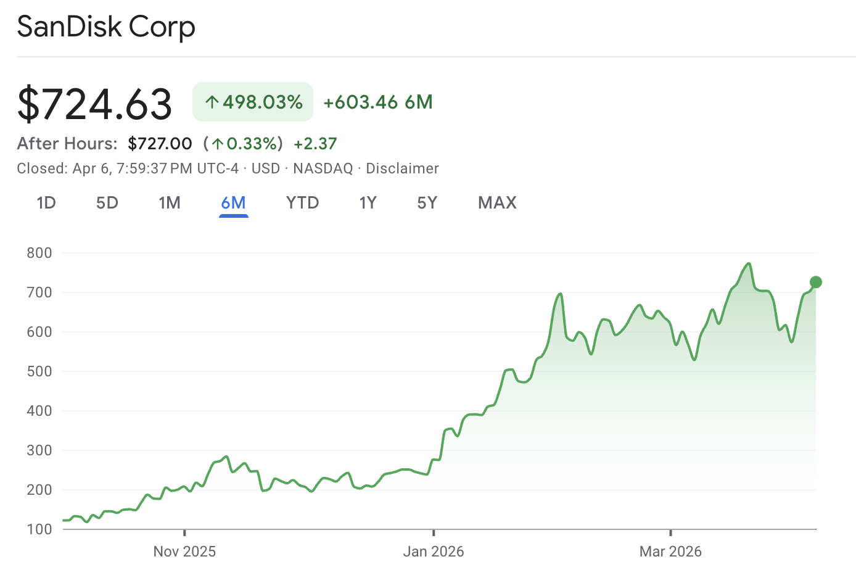Click the green up-arrow icon in percentage badge
856x575 pixels.
pyautogui.click(x=213, y=101)
